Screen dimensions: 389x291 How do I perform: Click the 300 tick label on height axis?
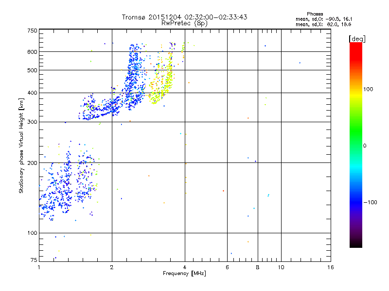(x=32, y=122)
